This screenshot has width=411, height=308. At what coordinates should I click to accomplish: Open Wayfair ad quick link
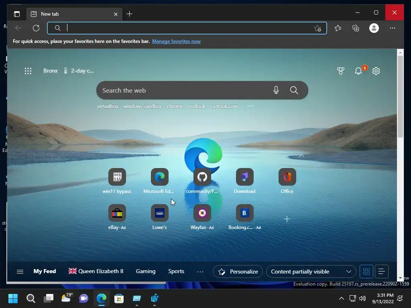[202, 217]
